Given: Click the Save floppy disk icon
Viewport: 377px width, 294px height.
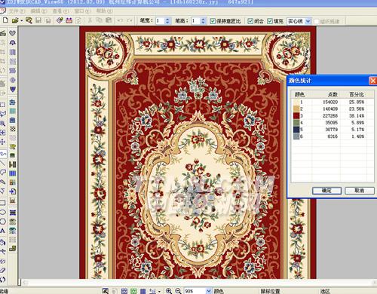Looking at the screenshot, I should coord(38,20).
